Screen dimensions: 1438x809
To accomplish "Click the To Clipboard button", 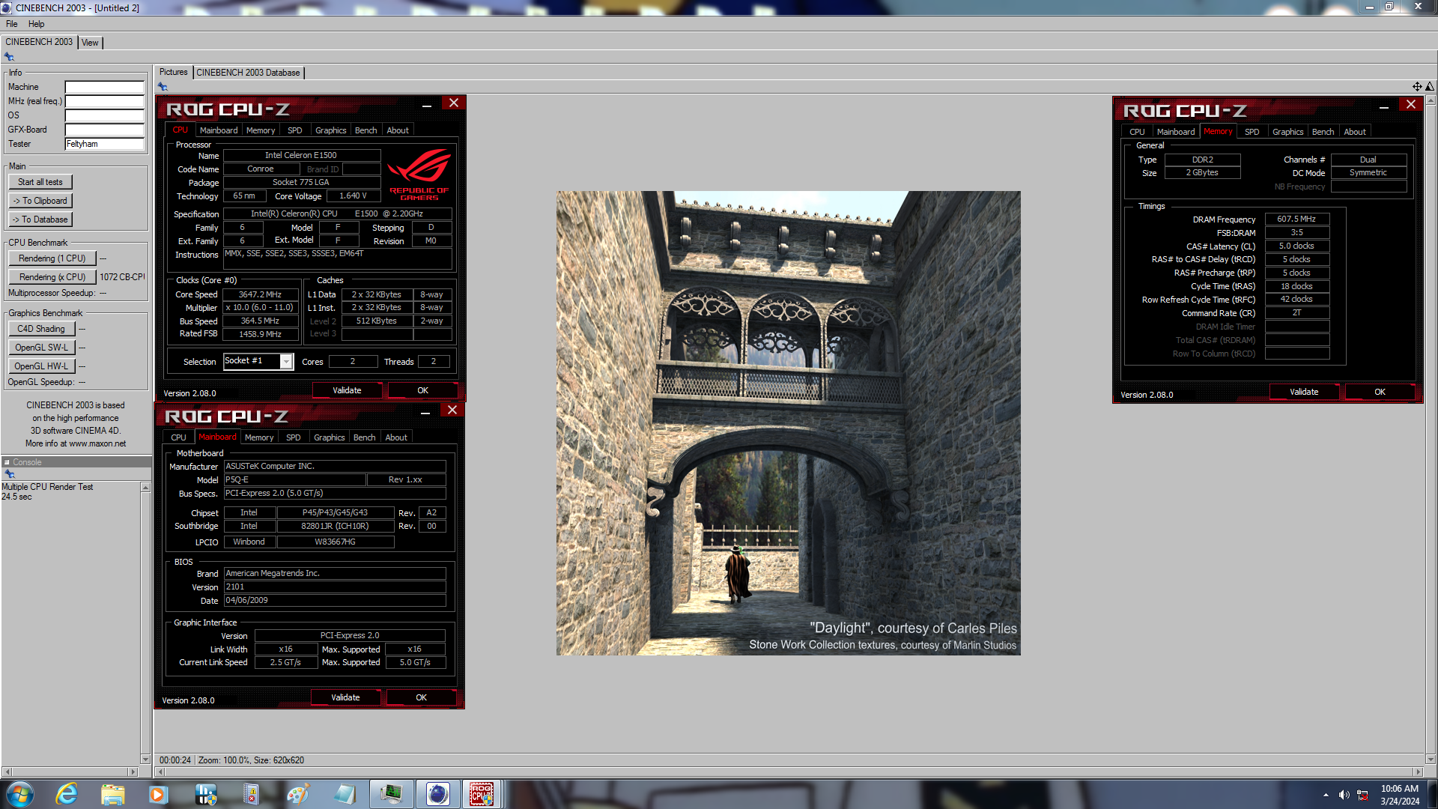I will (x=40, y=201).
